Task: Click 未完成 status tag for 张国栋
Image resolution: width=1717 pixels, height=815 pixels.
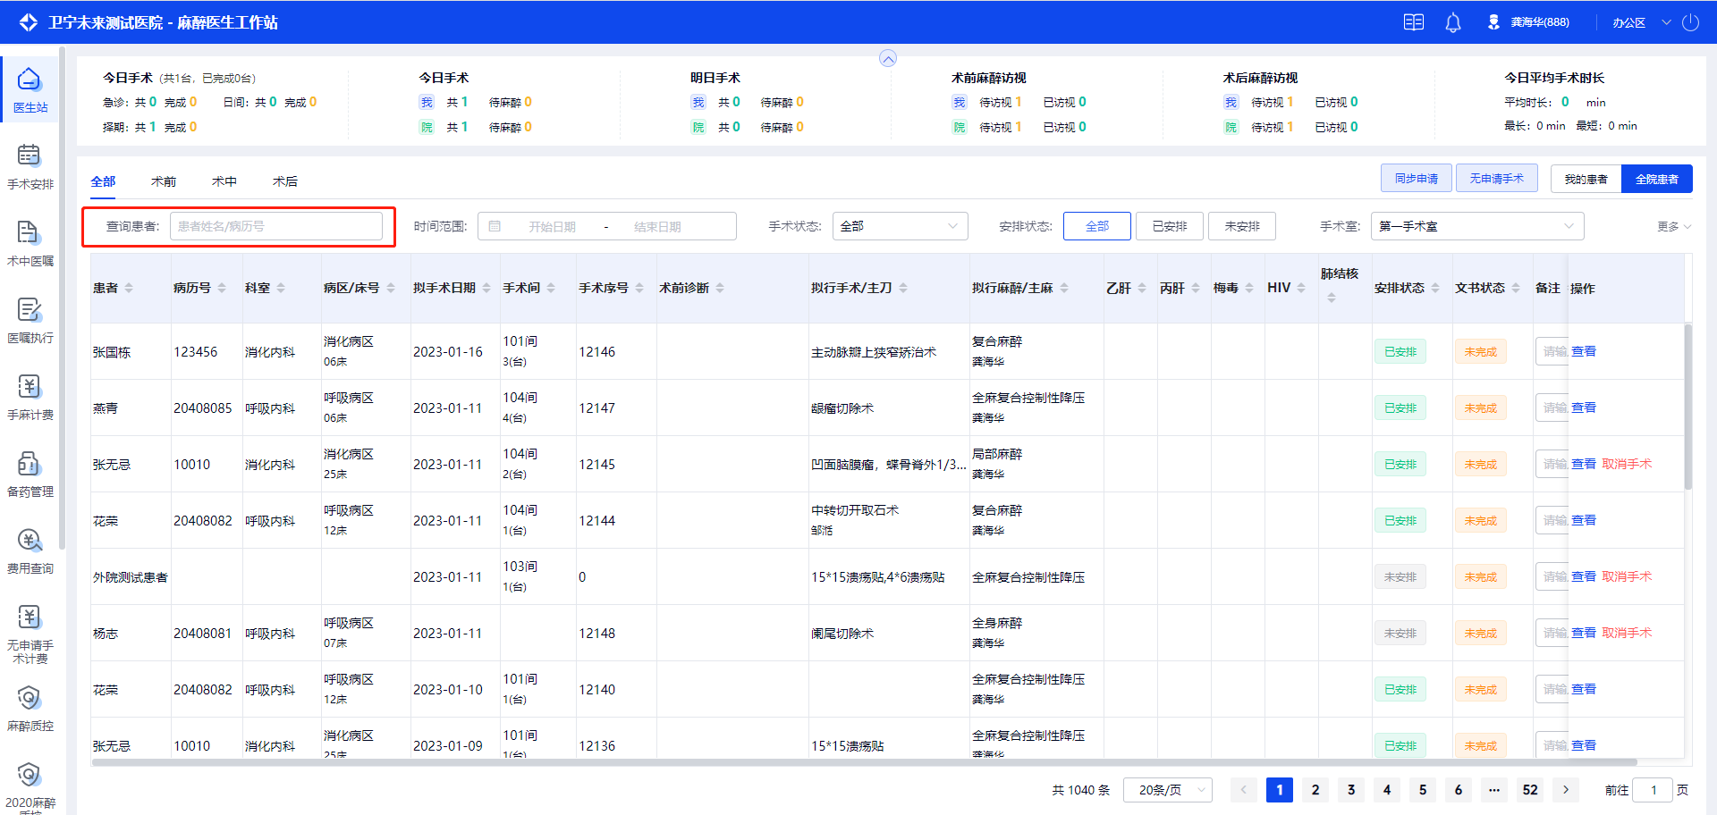Action: tap(1481, 351)
